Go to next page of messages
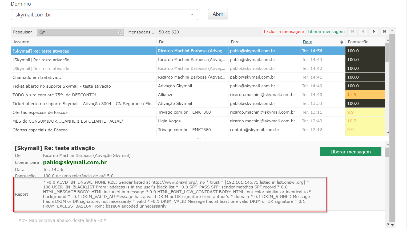 [374, 32]
